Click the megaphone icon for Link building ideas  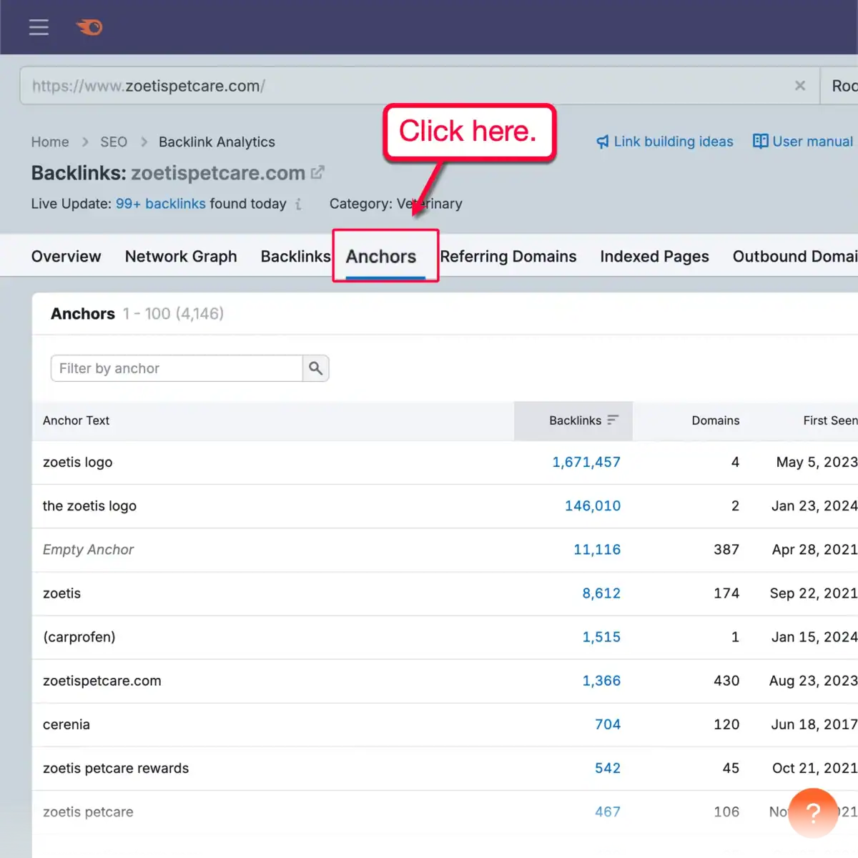(603, 142)
